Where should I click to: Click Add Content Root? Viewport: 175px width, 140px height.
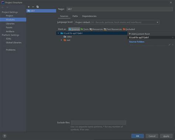tap(139, 34)
